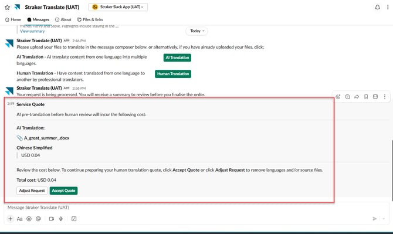The image size is (393, 234).
Task: Add an emoji reaction to the message
Action: 338,97
